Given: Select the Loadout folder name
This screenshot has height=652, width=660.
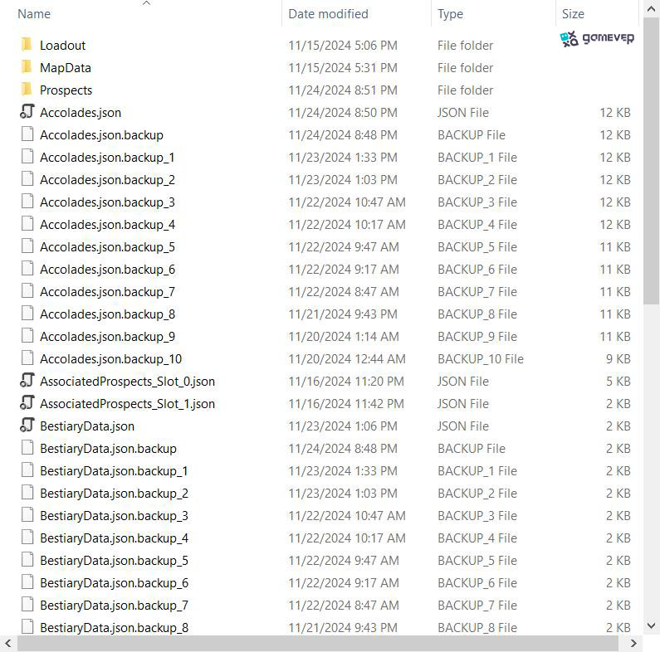Looking at the screenshot, I should click(62, 46).
